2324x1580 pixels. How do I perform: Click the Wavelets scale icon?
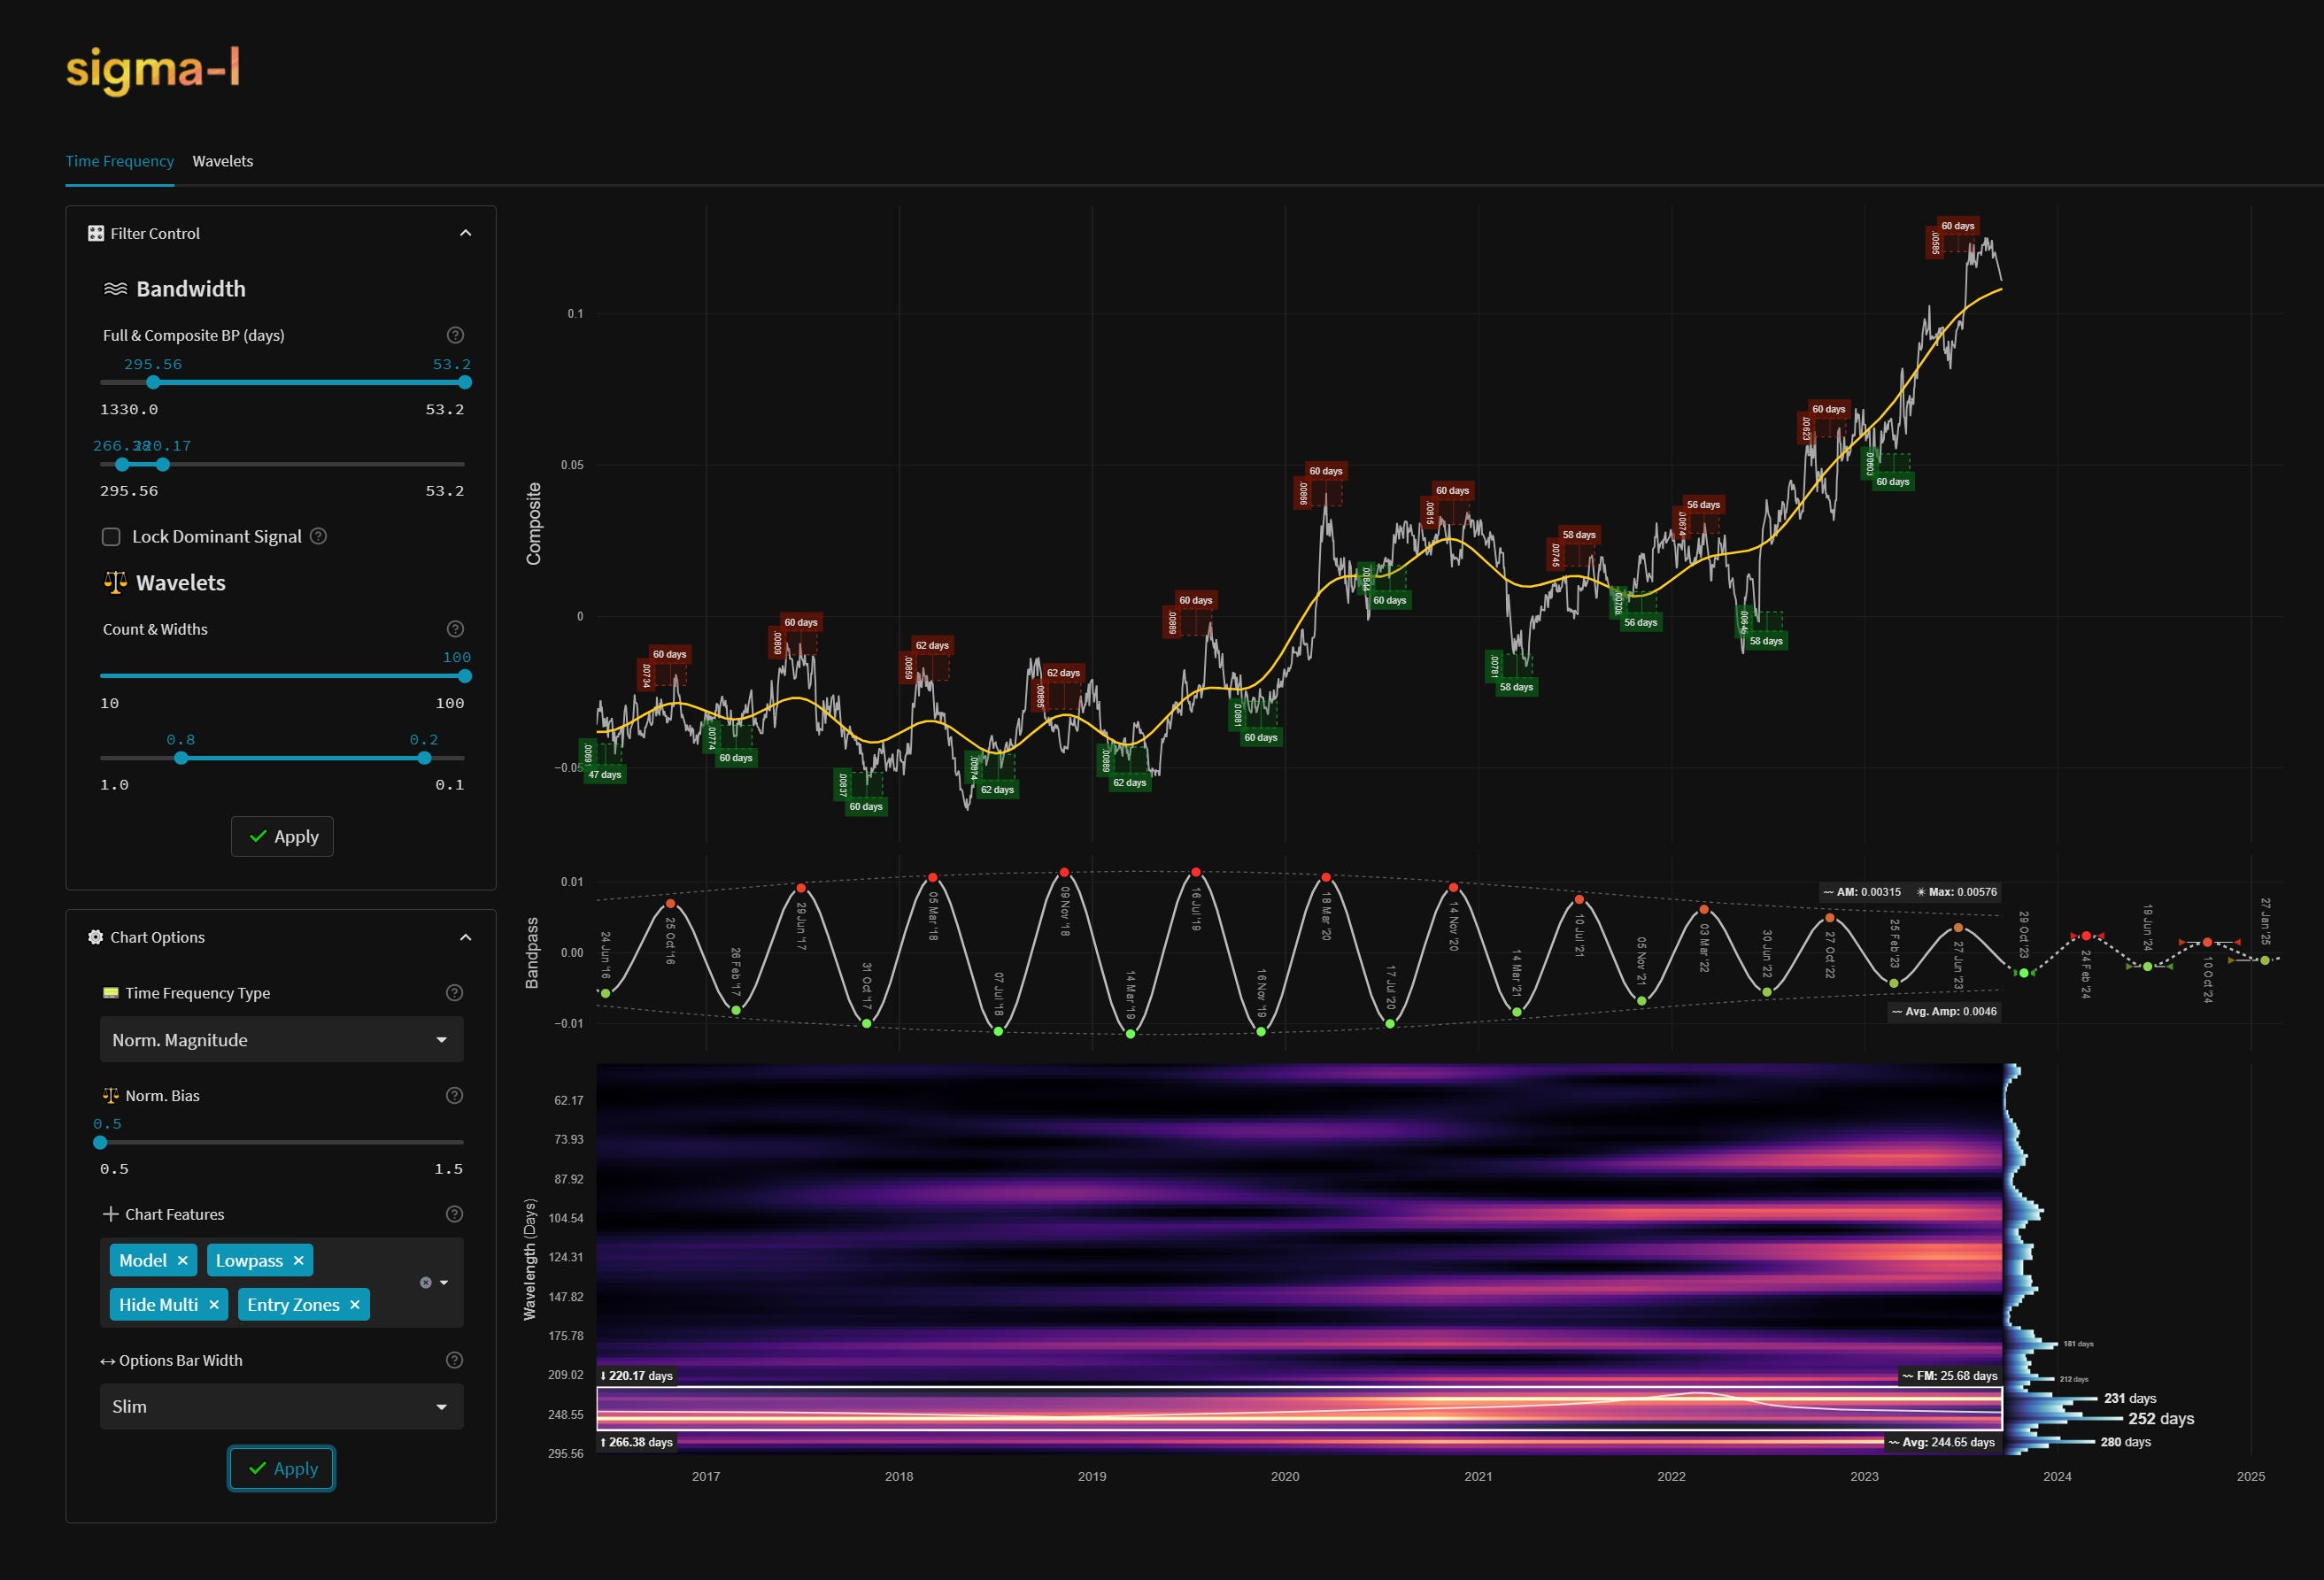pos(115,583)
